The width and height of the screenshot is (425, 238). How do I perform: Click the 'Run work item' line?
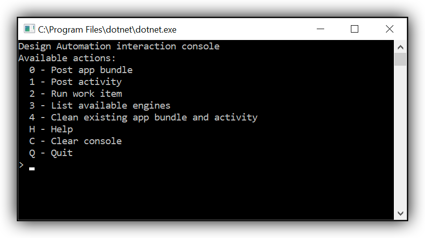pos(76,94)
